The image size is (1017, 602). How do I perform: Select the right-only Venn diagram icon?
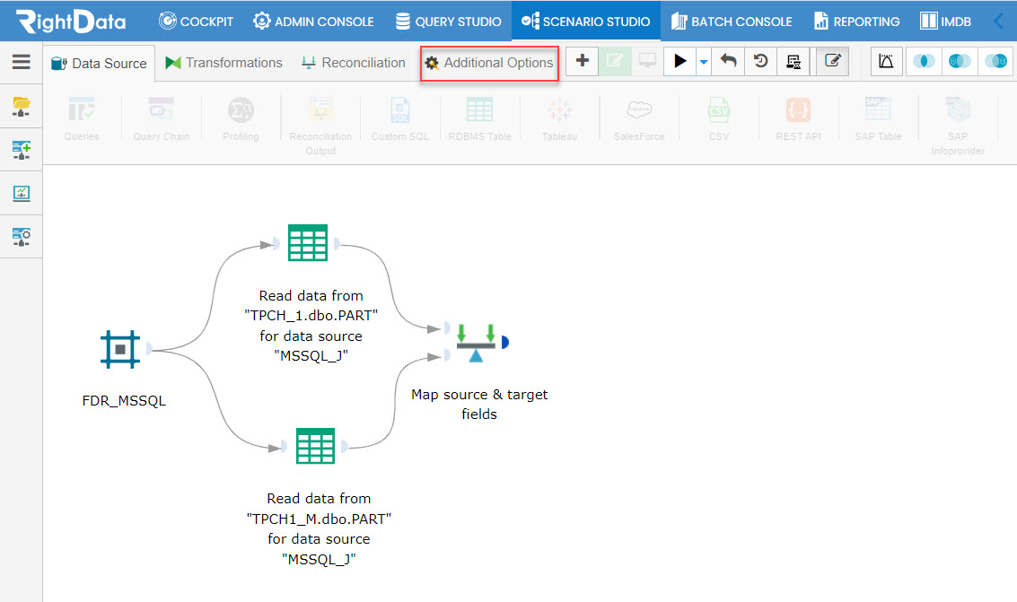(x=995, y=61)
